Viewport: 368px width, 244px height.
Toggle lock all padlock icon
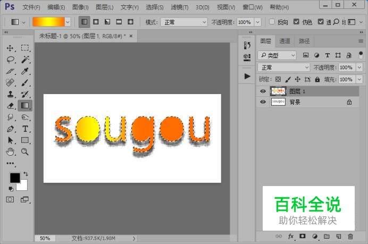click(317, 79)
